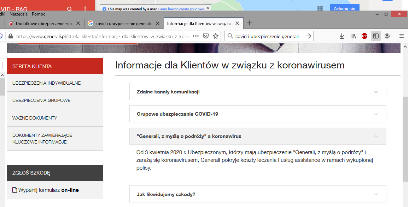This screenshot has width=409, height=207.
Task: Bookmark this page using the star icon
Action: click(x=216, y=36)
